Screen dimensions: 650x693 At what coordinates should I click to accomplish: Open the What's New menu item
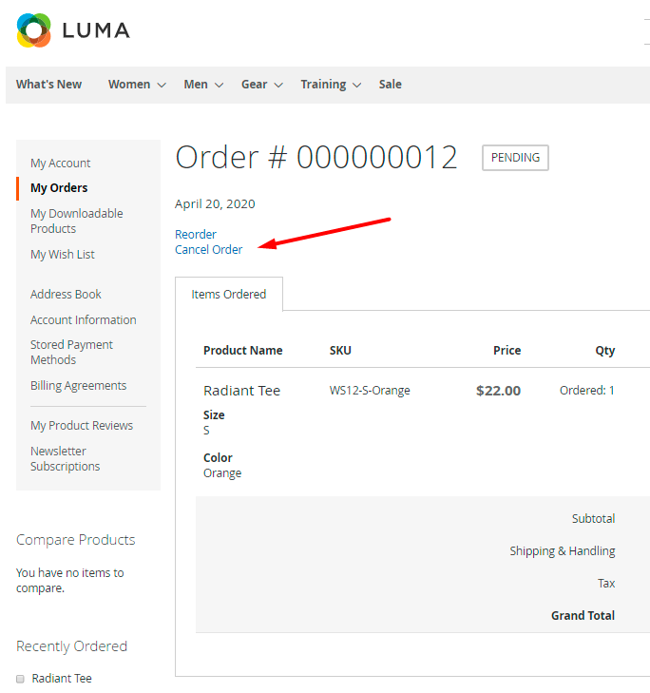pyautogui.click(x=48, y=85)
